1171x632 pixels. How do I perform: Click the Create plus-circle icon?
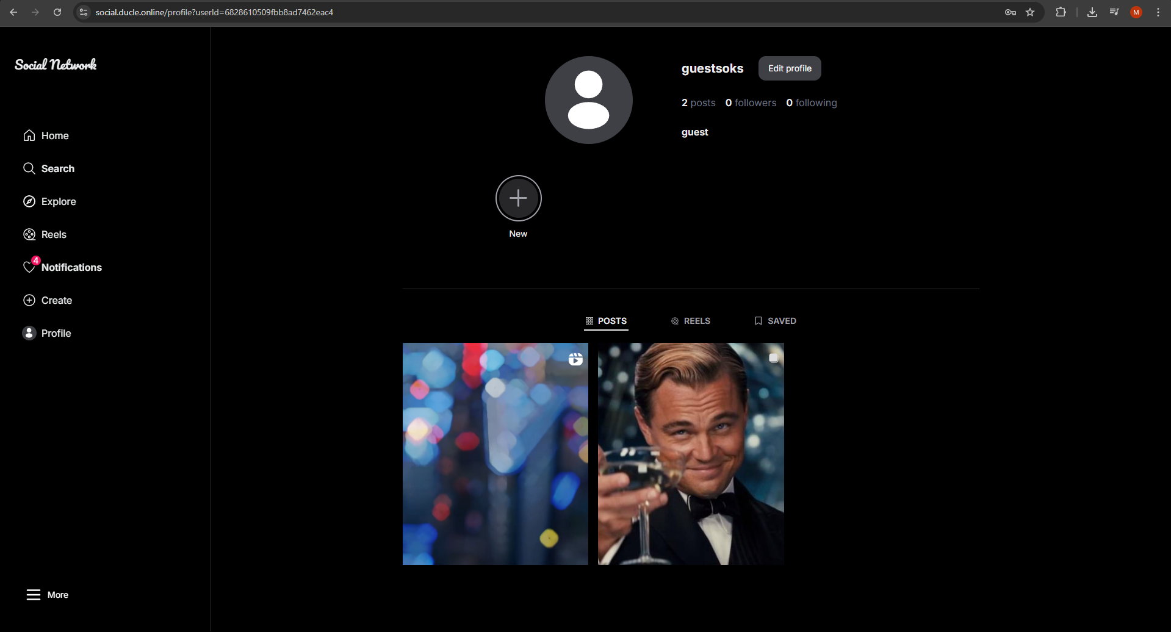point(29,300)
